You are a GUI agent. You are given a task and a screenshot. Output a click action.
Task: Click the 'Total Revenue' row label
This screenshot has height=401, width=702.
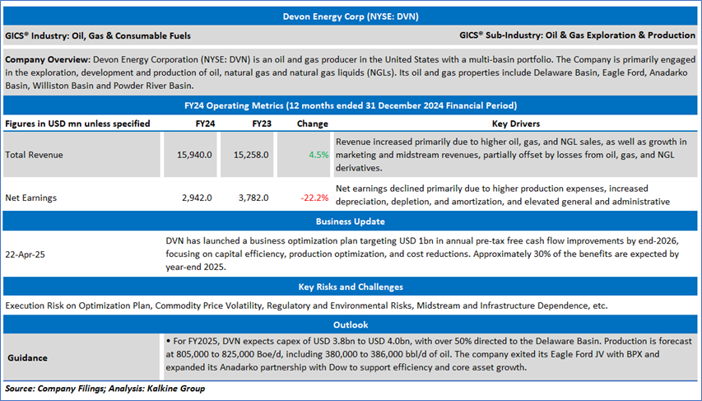pos(34,155)
